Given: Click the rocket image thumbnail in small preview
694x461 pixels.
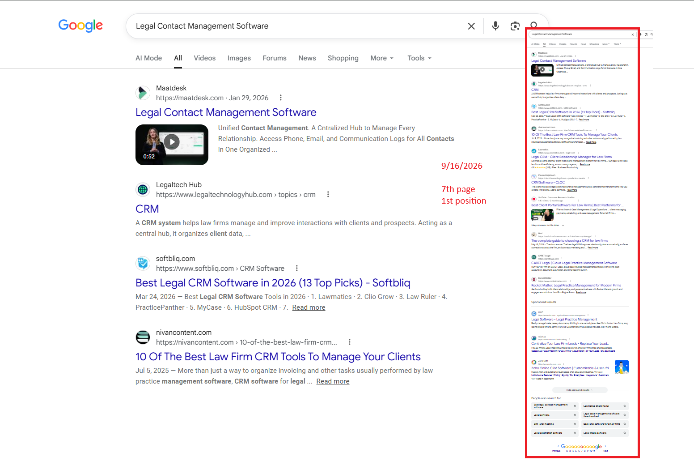Looking at the screenshot, I should pyautogui.click(x=622, y=367).
